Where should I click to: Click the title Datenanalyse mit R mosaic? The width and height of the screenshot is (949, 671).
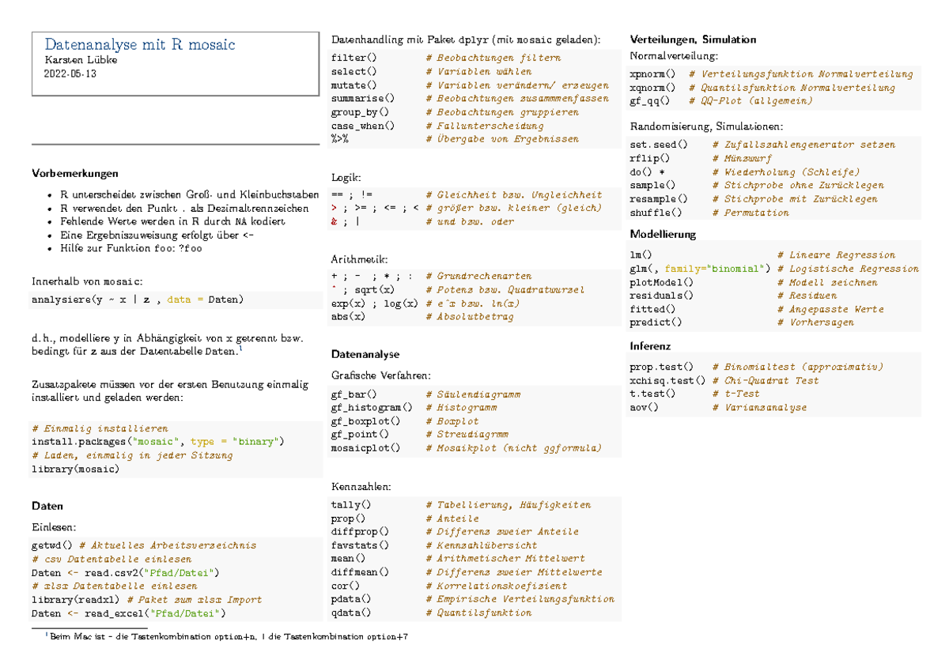tap(142, 45)
